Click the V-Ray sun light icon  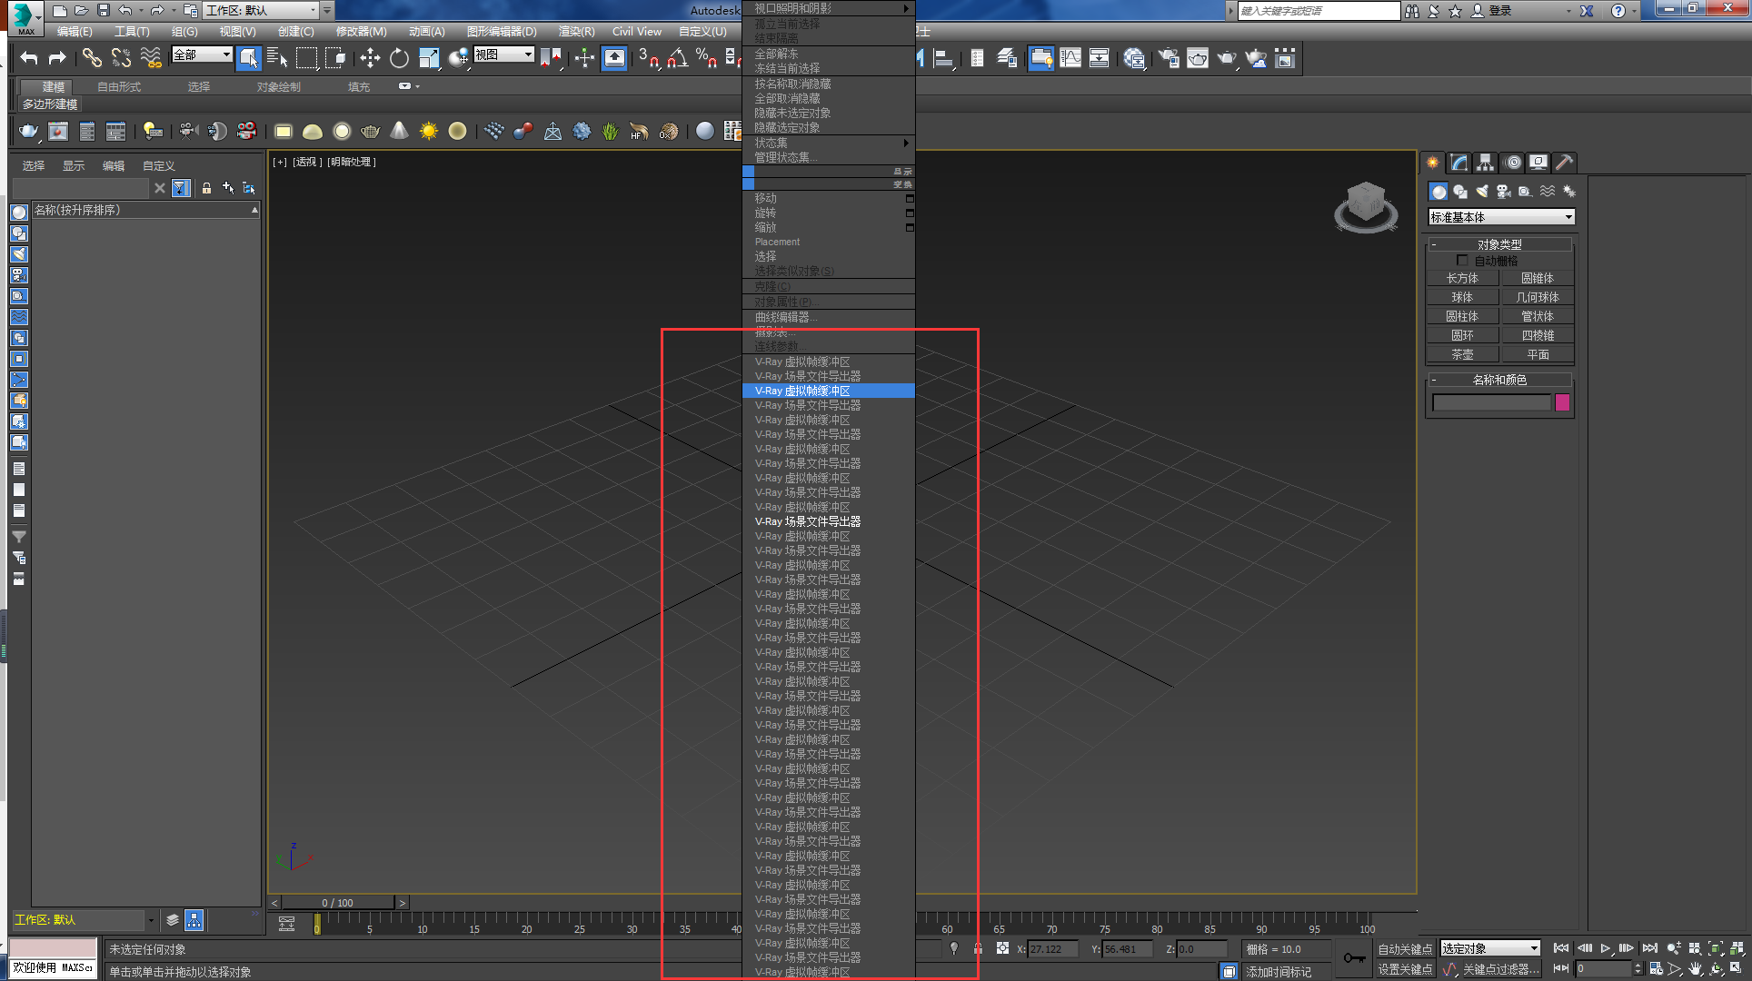click(x=428, y=132)
